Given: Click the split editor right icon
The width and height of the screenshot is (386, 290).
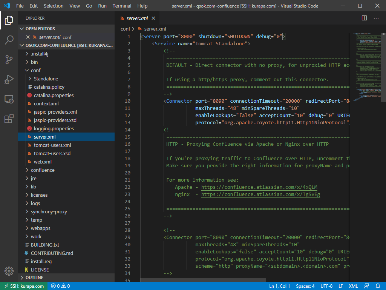Looking at the screenshot, I should tap(364, 18).
